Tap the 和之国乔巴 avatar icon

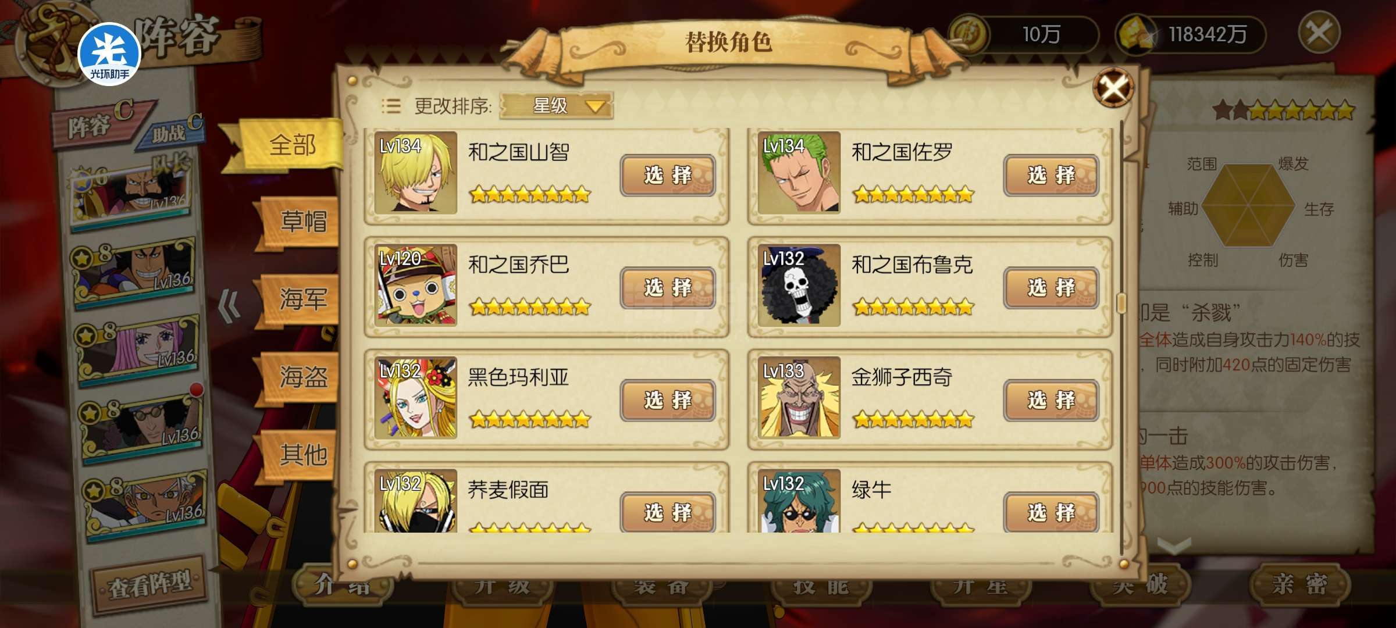[x=415, y=285]
